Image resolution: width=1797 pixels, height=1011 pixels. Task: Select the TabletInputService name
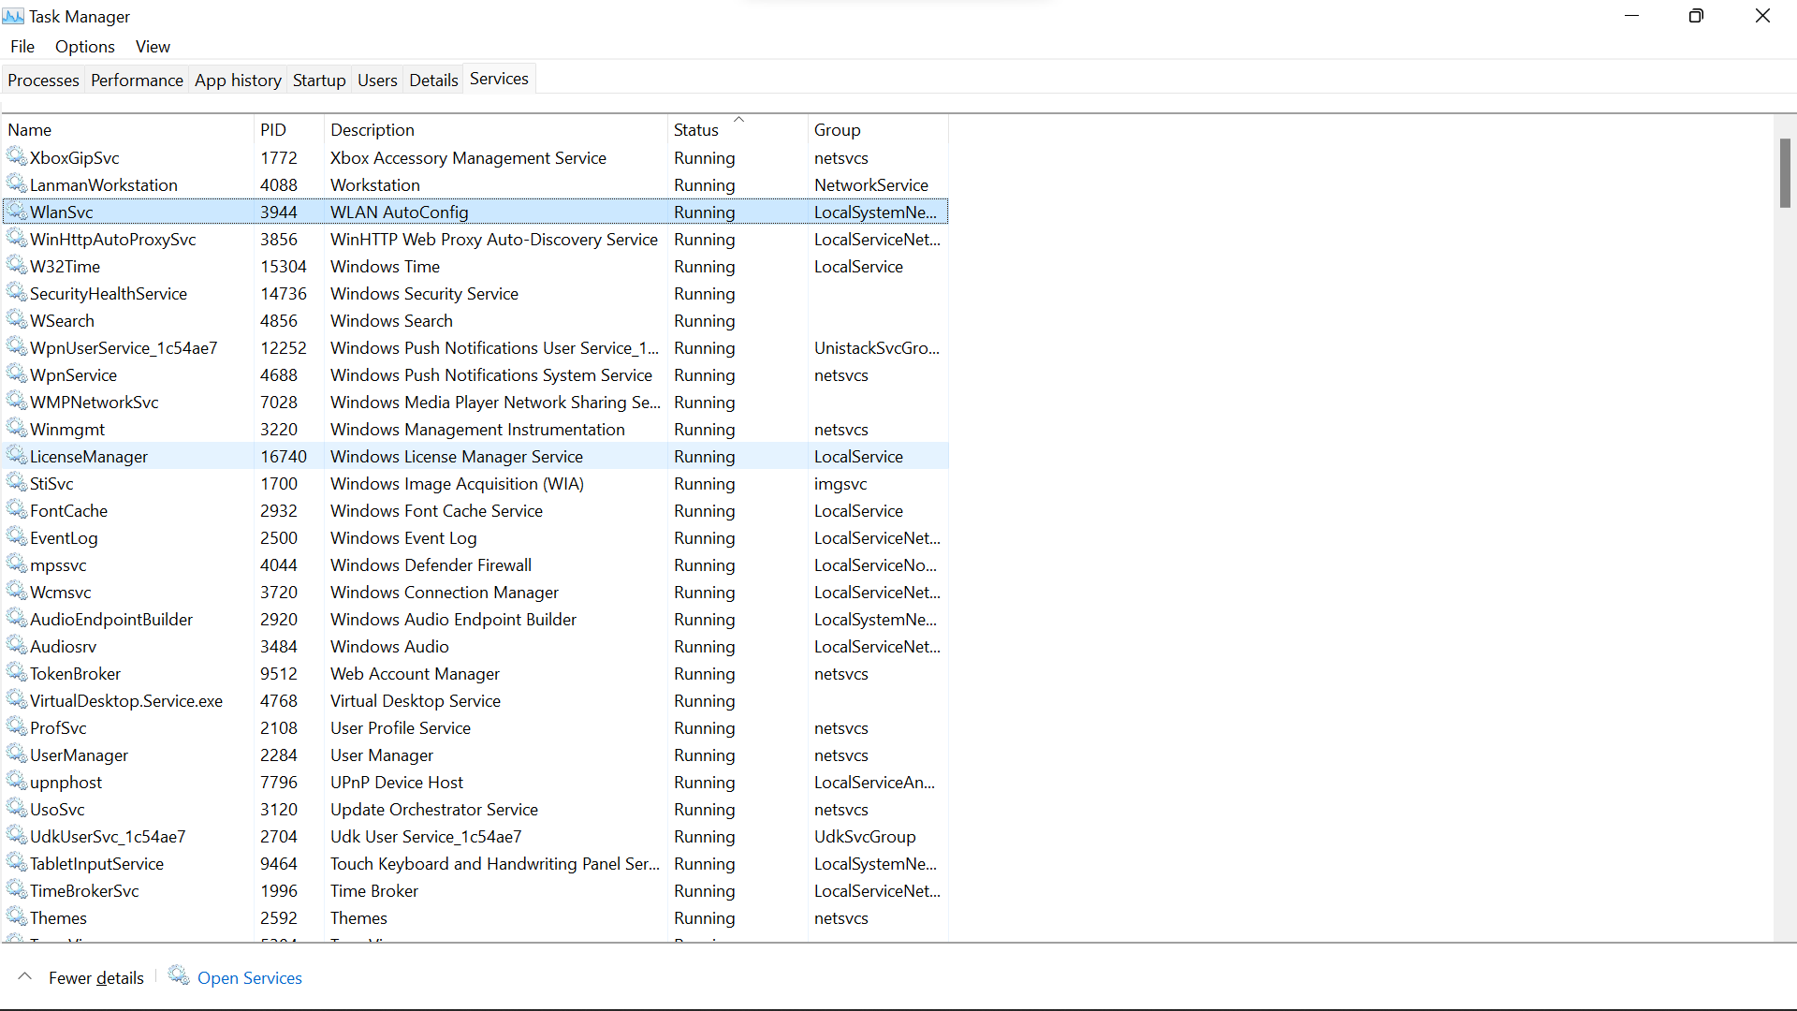pos(96,863)
